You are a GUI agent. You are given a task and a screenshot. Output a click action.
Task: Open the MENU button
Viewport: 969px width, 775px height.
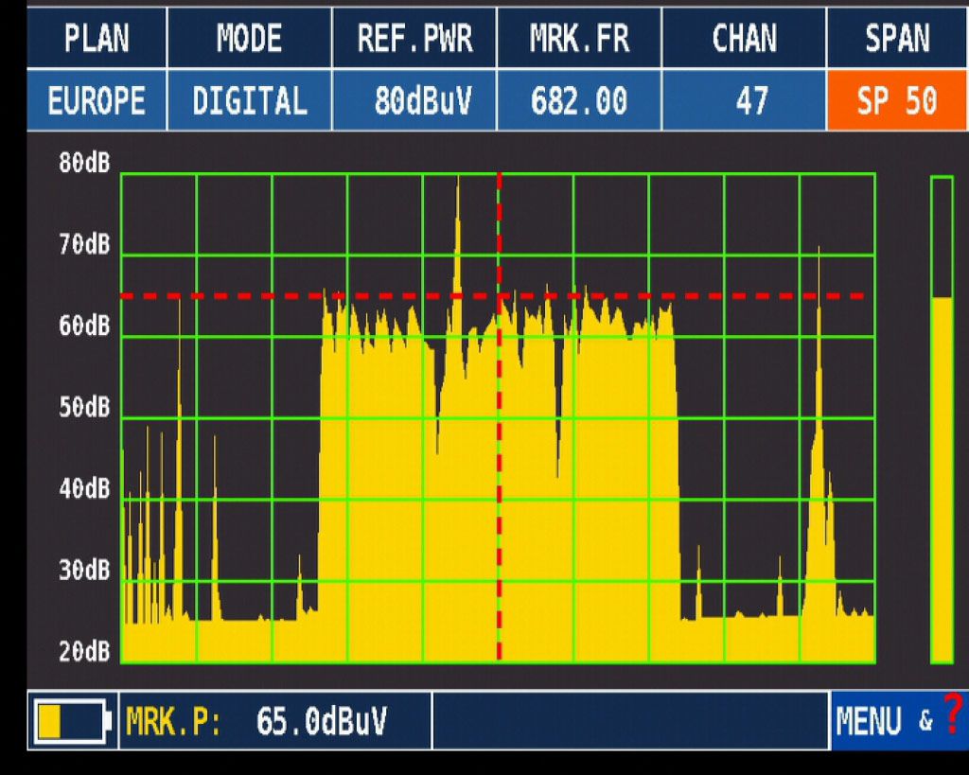pyautogui.click(x=869, y=722)
